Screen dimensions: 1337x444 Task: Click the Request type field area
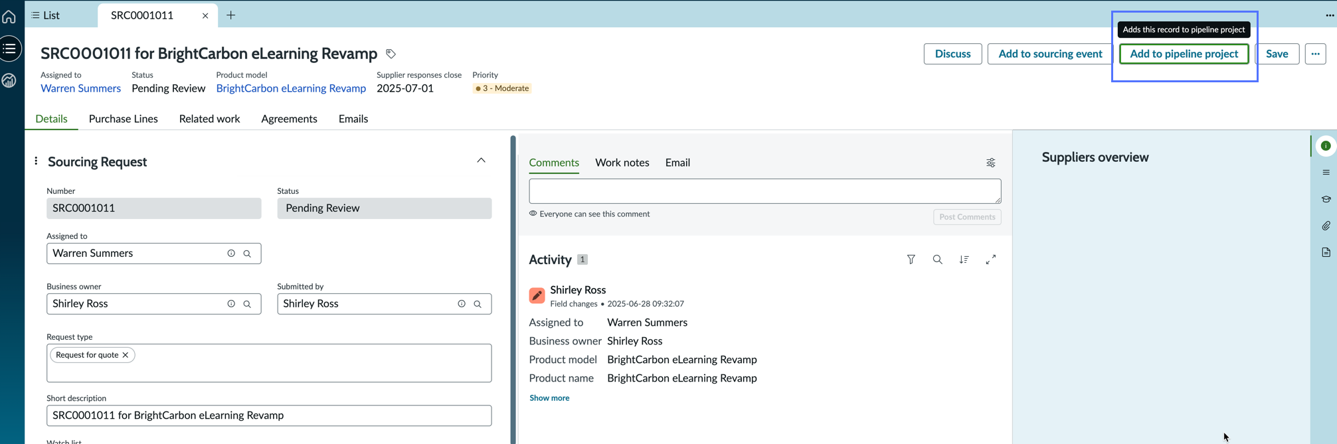pyautogui.click(x=269, y=363)
